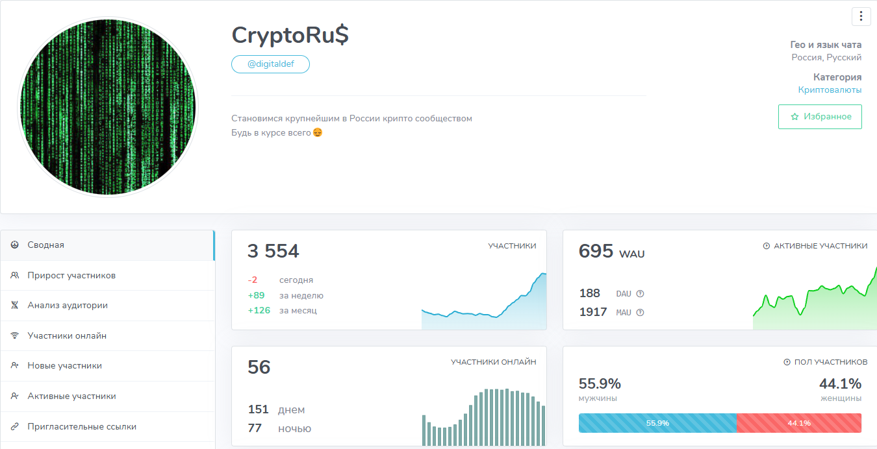Click the Пригласительные ссылки link icon
The height and width of the screenshot is (449, 877).
[14, 426]
